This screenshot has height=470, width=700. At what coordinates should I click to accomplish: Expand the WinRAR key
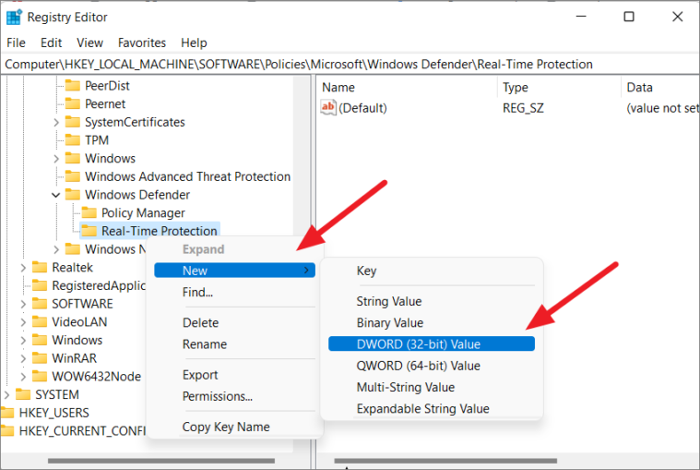point(23,358)
